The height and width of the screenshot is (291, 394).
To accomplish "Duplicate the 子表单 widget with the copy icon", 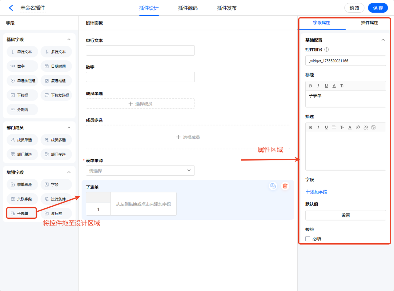I will coord(273,186).
